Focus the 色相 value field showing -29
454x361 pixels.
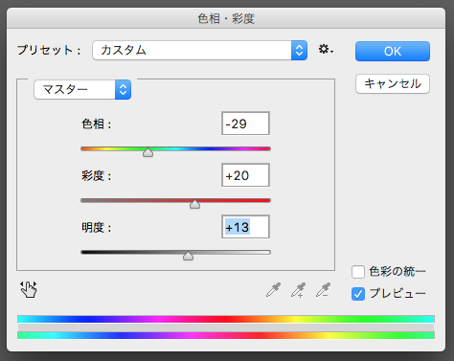point(245,124)
